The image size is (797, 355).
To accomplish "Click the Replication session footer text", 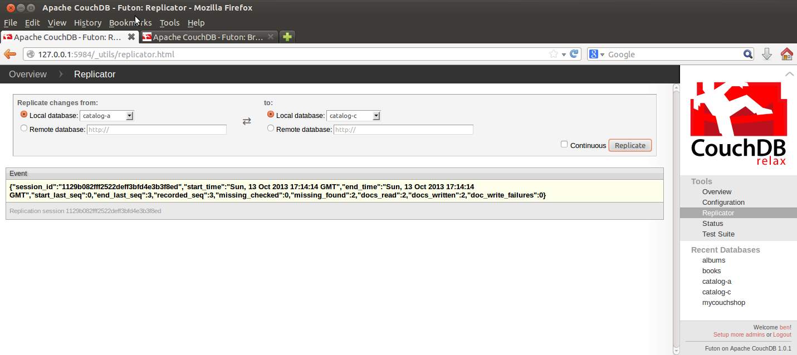I will [x=85, y=211].
